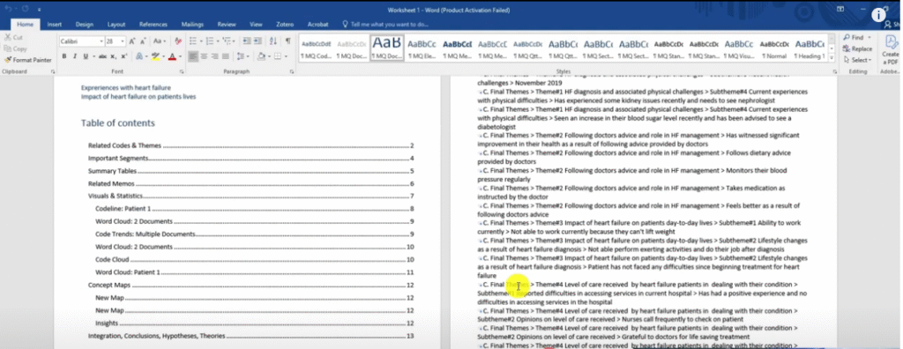The image size is (903, 349).
Task: Expand the Styles gallery More arrow
Action: click(x=832, y=57)
